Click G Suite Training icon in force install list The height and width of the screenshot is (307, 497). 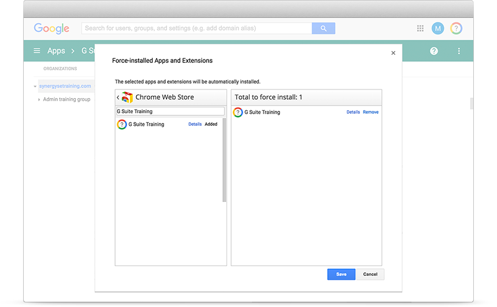click(238, 112)
